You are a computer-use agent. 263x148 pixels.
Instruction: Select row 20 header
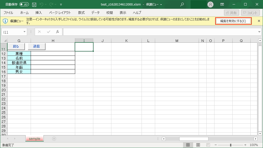click(x=4, y=90)
